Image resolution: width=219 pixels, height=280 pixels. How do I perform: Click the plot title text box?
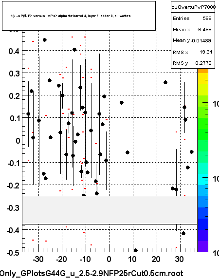point(79,16)
